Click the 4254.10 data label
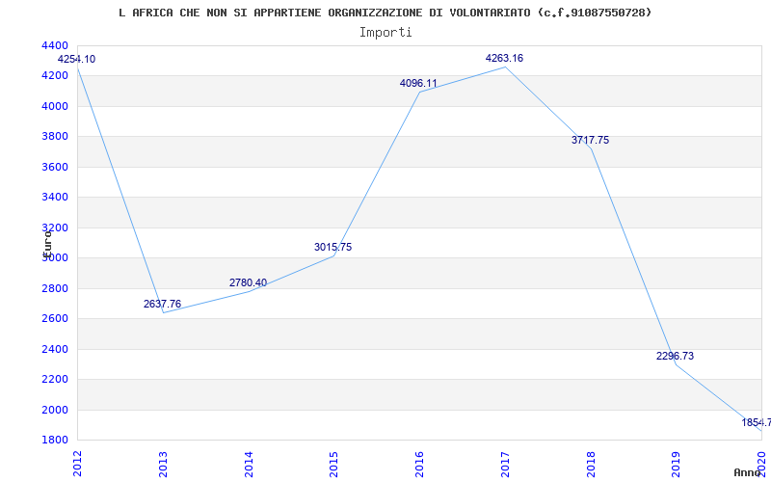 click(x=77, y=59)
